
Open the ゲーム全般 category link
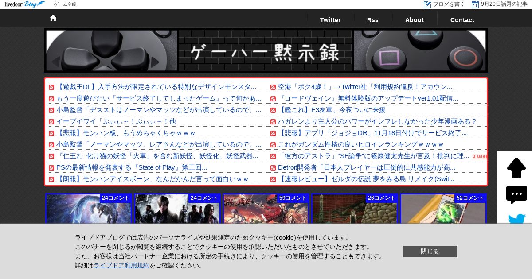[65, 4]
